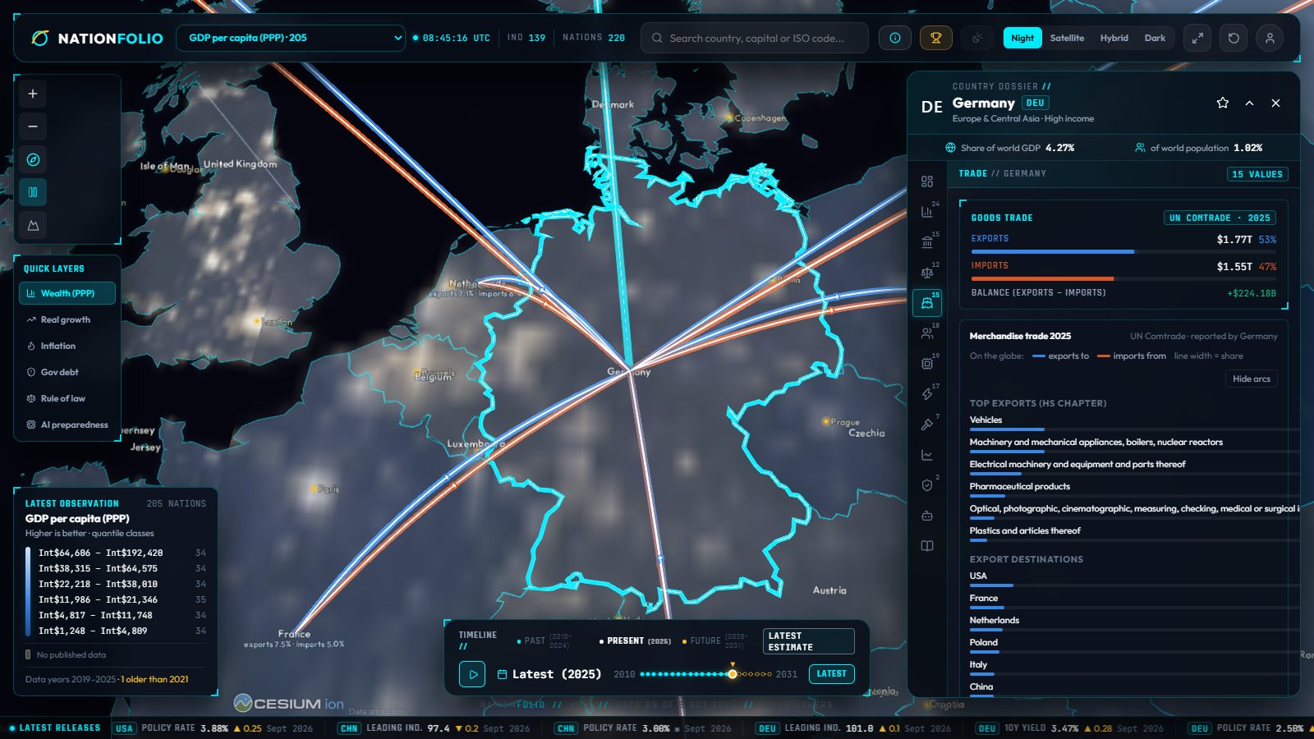Screen dimensions: 1314x739
Task: Open the people demographics dossier tab
Action: click(x=927, y=333)
